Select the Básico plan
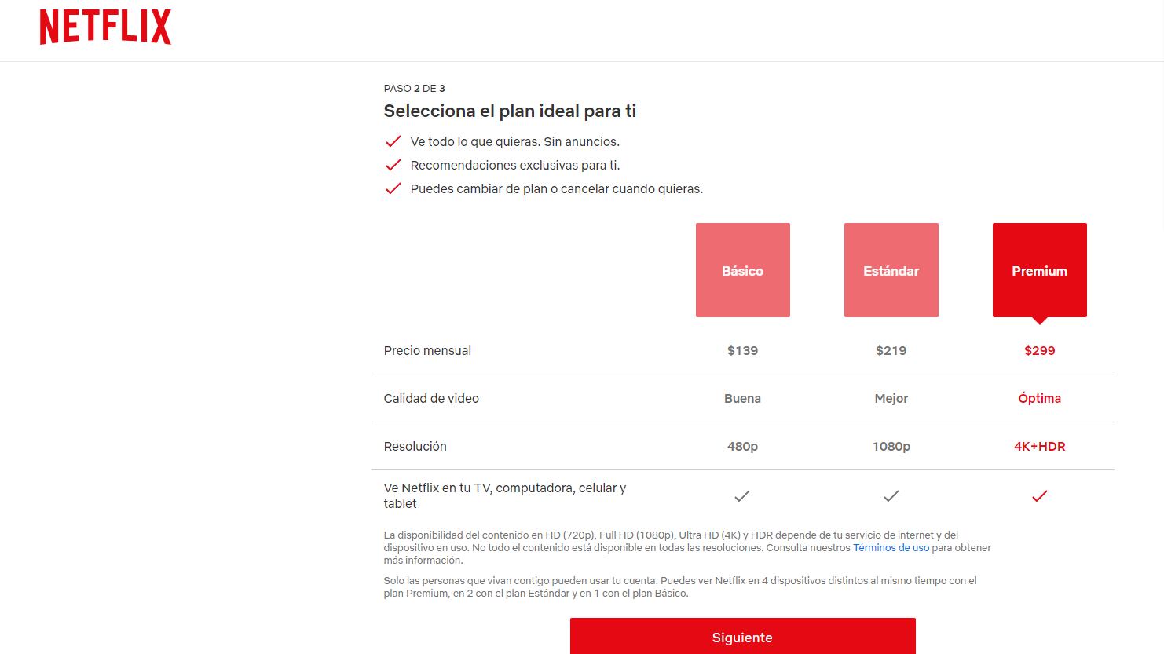Viewport: 1164px width, 654px height. click(x=741, y=270)
